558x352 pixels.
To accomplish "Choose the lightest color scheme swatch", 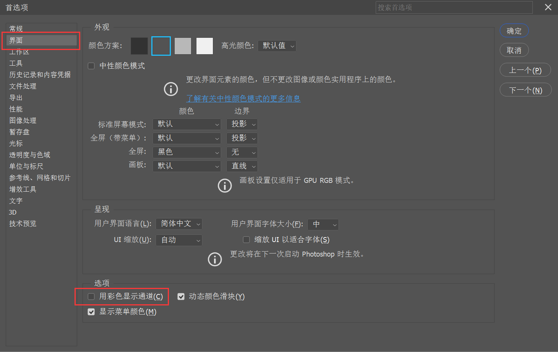I will tap(204, 46).
